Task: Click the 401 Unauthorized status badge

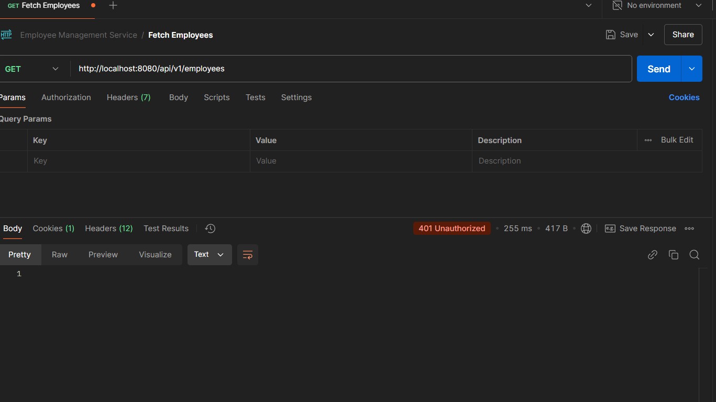Action: click(452, 229)
